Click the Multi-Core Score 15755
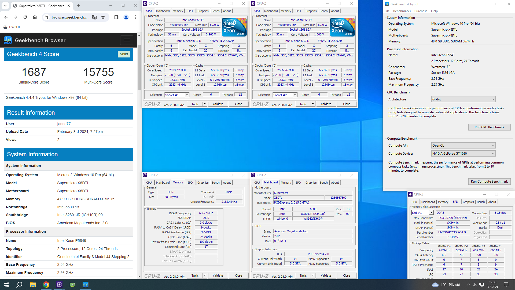This screenshot has width=515, height=290. 98,72
